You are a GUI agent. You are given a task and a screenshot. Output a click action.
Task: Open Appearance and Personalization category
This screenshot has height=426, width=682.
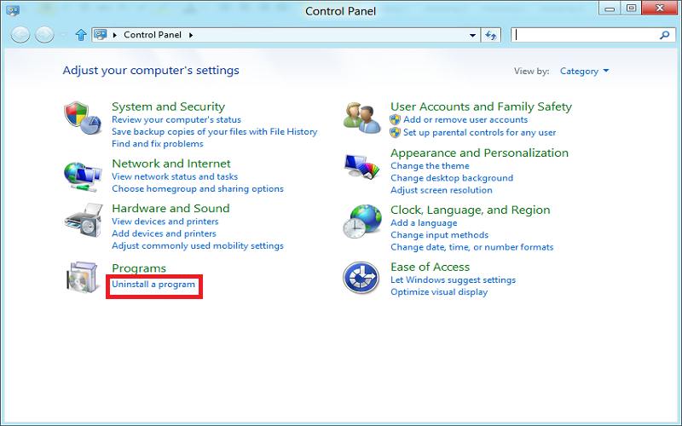(x=479, y=153)
